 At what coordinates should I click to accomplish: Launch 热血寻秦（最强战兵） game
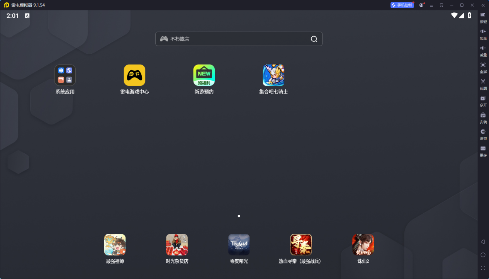point(301,245)
